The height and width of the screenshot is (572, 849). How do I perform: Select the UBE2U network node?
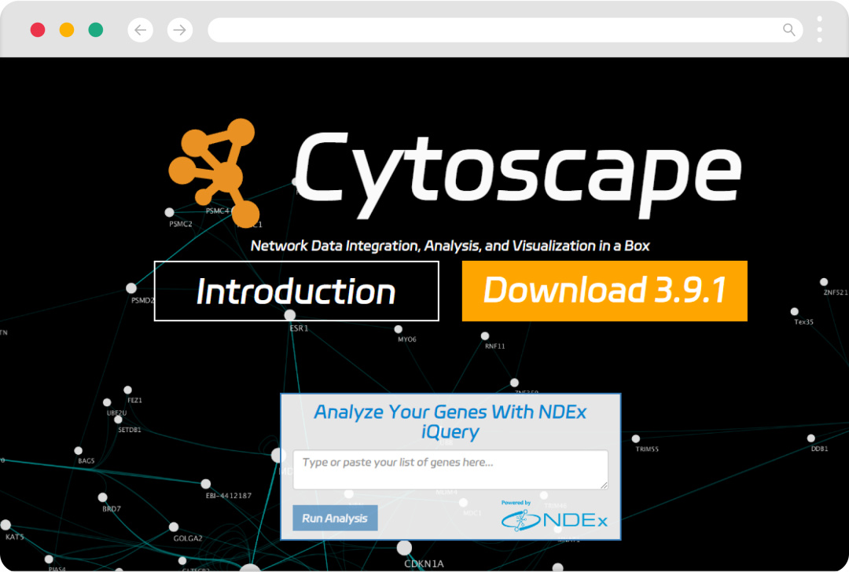coord(107,402)
